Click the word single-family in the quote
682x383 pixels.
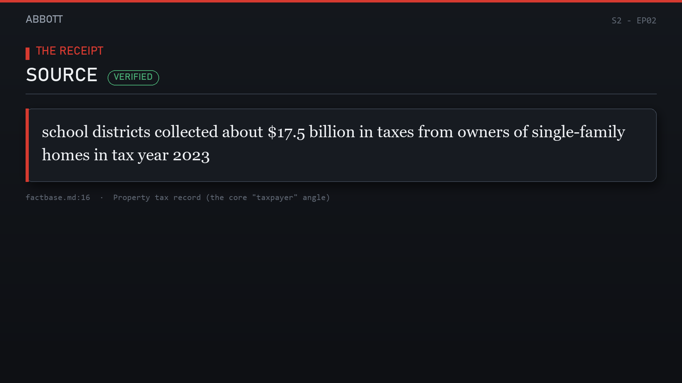pos(578,132)
